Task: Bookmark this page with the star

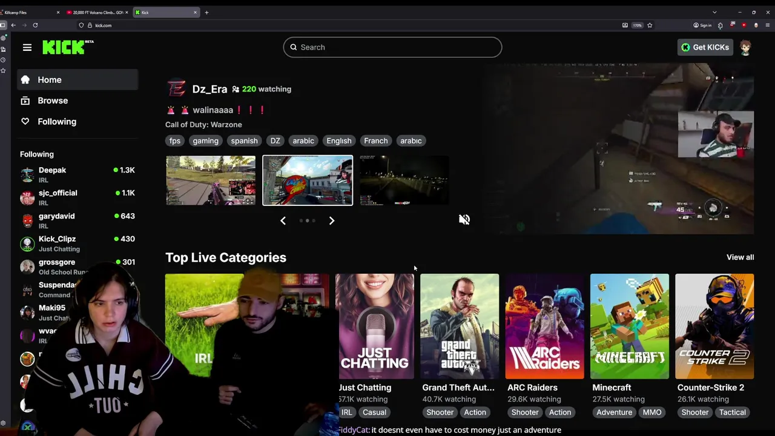Action: [650, 25]
